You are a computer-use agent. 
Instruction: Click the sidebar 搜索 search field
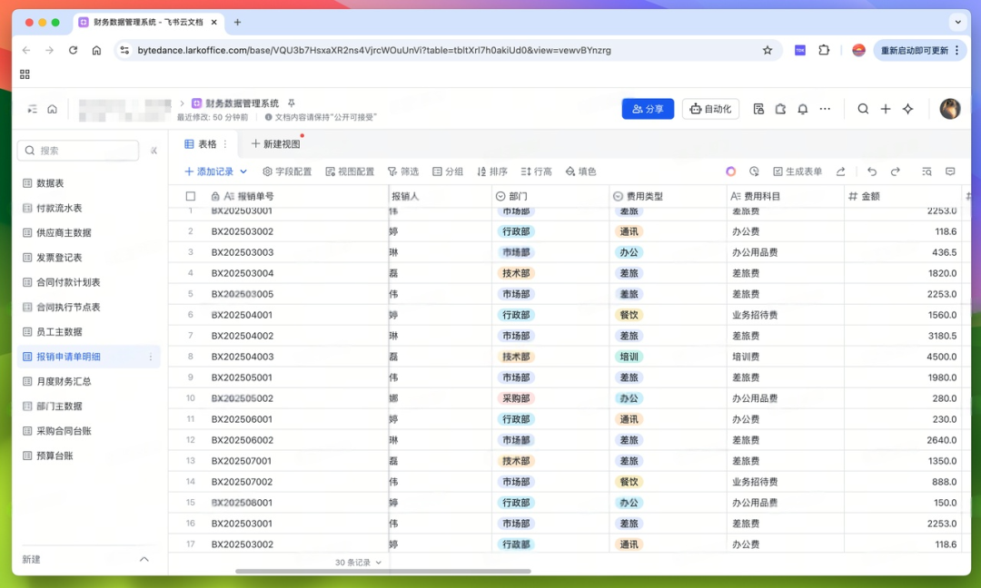pyautogui.click(x=78, y=151)
